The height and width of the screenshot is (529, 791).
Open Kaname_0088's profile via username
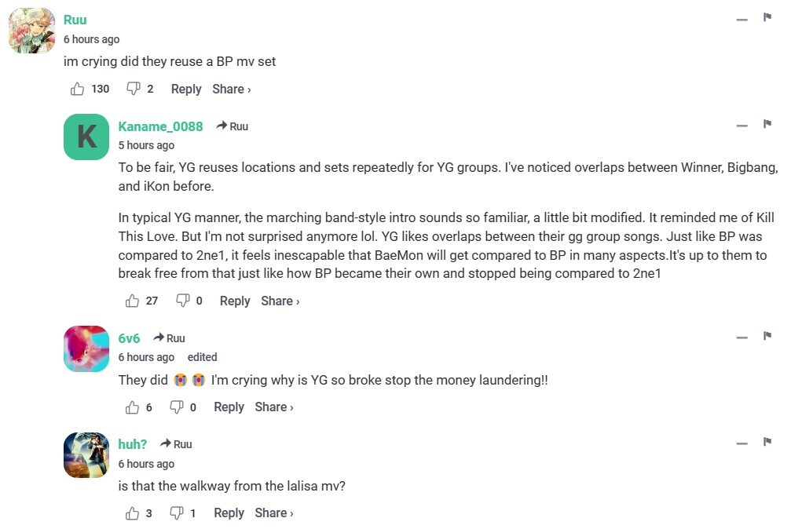[x=160, y=126]
